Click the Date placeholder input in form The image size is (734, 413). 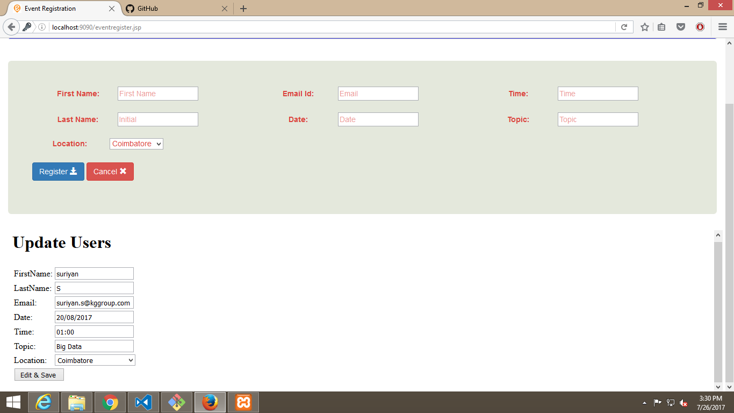click(x=378, y=119)
